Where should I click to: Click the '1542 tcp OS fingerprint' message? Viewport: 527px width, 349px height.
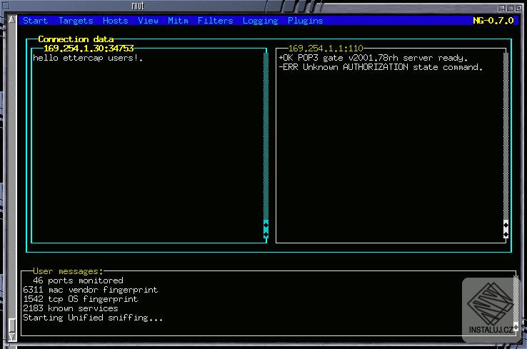coord(80,299)
